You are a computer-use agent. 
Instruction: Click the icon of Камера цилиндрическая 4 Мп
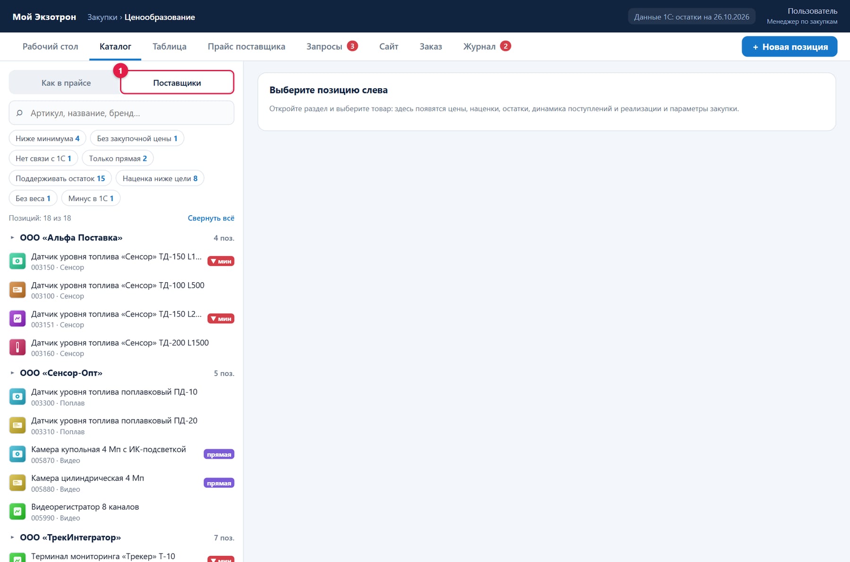pyautogui.click(x=17, y=483)
